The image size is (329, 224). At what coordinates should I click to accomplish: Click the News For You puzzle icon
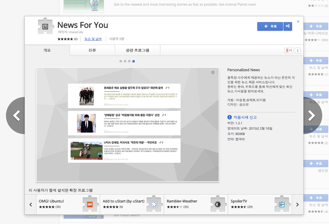tap(45, 26)
